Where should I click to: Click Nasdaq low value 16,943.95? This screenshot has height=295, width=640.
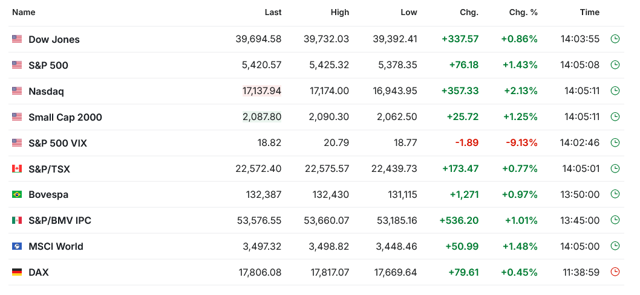396,90
